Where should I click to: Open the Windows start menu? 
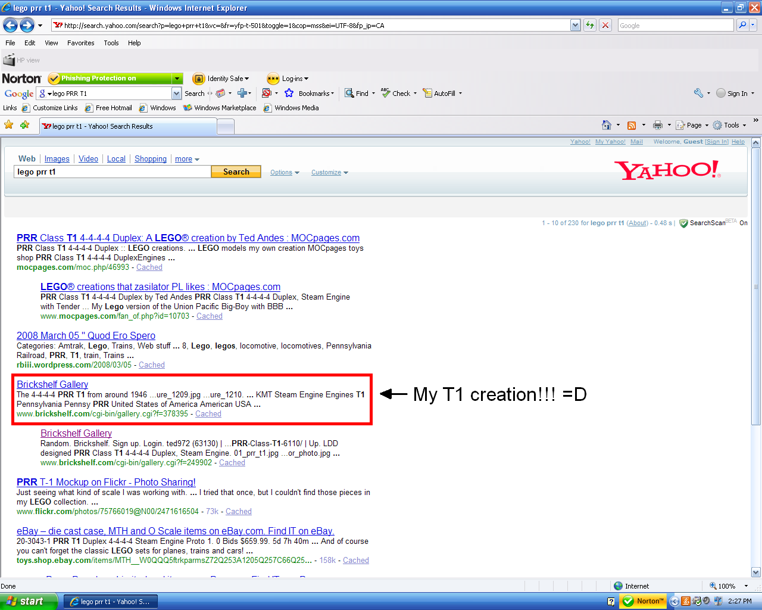[29, 601]
